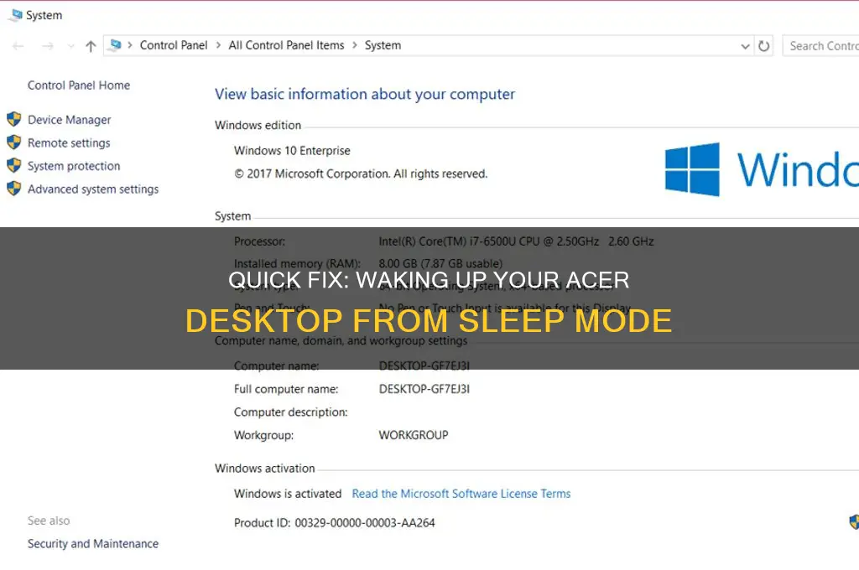859x570 pixels.
Task: Read the Microsoft Software License Terms
Action: point(461,494)
